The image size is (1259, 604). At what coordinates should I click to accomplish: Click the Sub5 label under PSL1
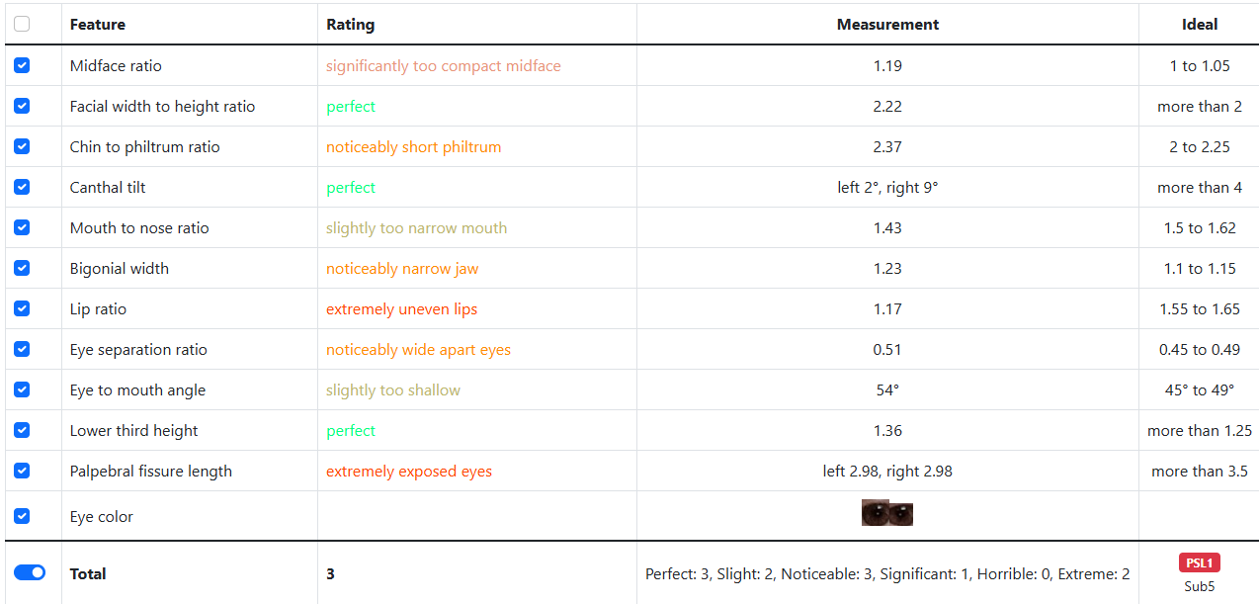tap(1199, 586)
